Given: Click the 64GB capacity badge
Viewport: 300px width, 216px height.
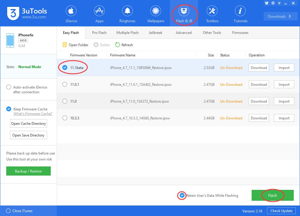Looking at the screenshot, I should pos(23,40).
